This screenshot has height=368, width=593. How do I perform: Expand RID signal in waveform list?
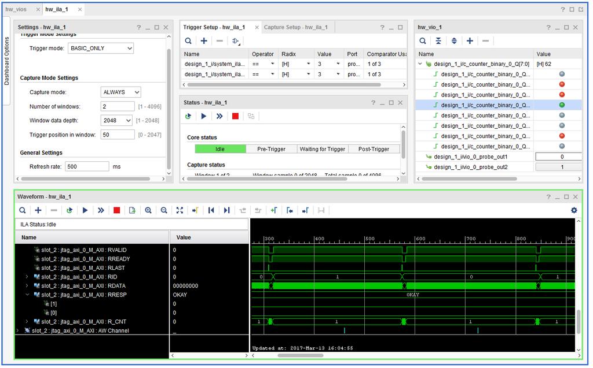tap(27, 277)
